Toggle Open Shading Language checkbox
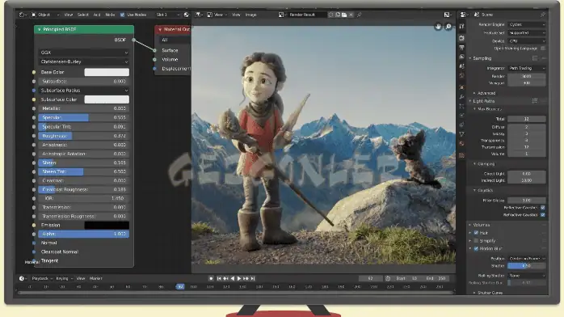Screen dimensions: 564x317 click(543, 49)
